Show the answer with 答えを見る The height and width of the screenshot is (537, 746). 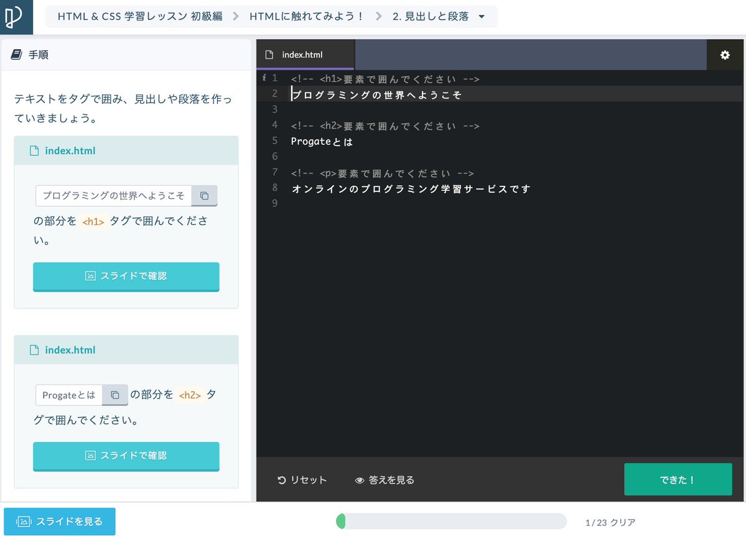coord(385,480)
